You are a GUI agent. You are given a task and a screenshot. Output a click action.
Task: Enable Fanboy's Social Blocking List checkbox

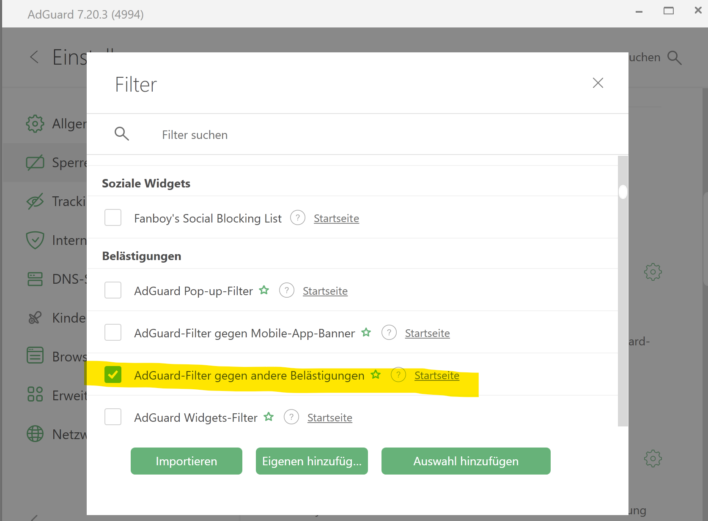pos(113,217)
